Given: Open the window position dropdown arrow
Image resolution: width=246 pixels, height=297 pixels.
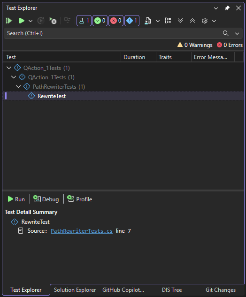Looking at the screenshot, I should pos(216,8).
